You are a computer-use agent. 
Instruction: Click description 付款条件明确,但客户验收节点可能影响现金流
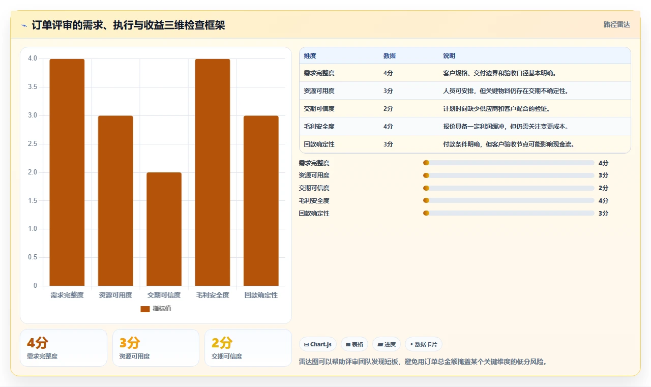point(509,144)
